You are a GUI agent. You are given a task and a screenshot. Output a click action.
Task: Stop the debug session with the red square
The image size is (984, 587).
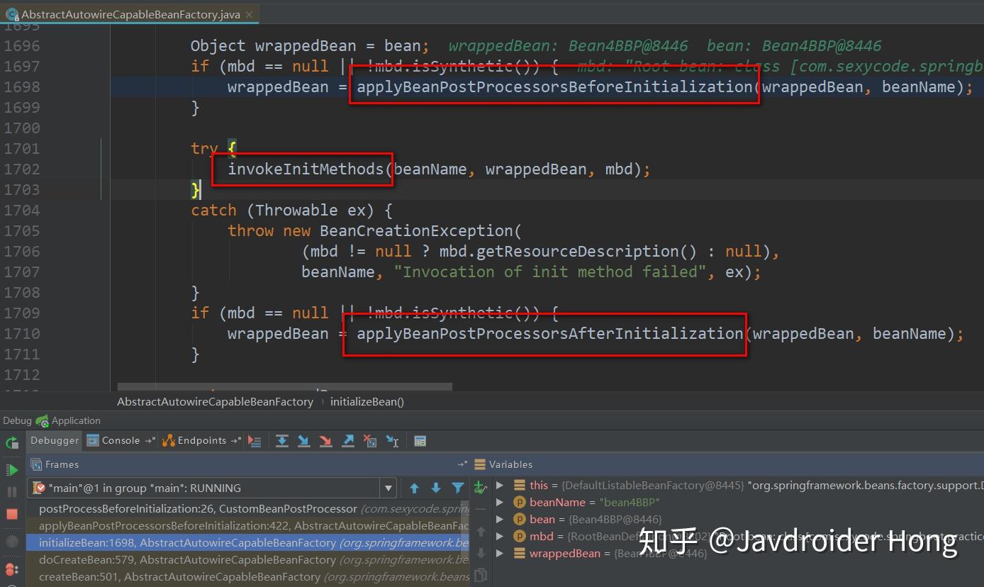click(11, 513)
